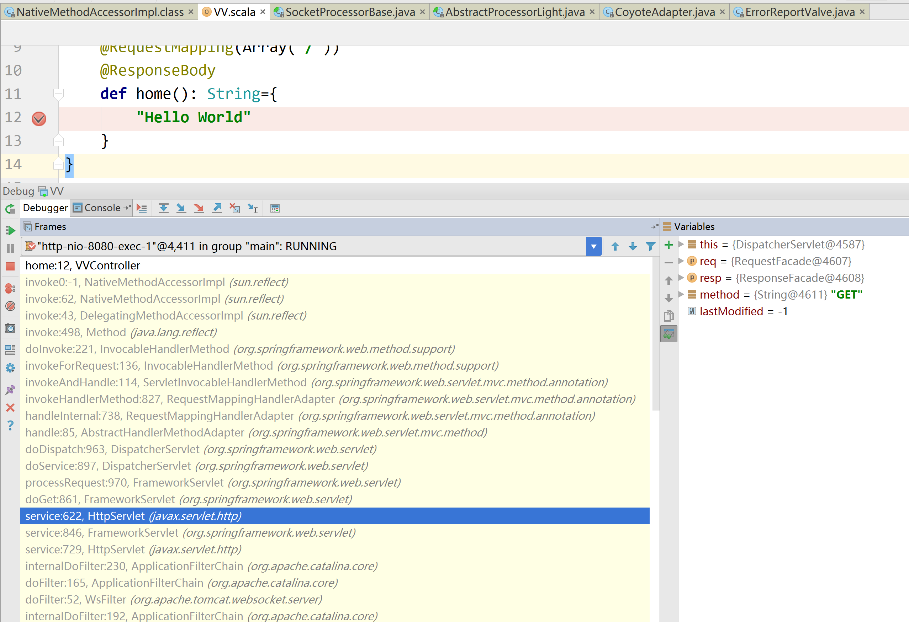Image resolution: width=909 pixels, height=622 pixels.
Task: Toggle frames filter funnel icon
Action: click(650, 246)
